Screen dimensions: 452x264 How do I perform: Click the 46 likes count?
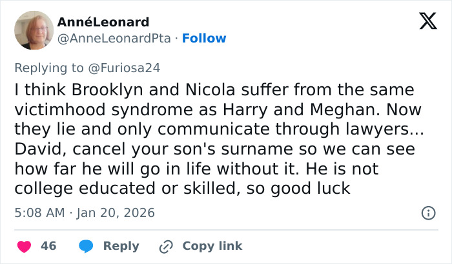click(48, 246)
